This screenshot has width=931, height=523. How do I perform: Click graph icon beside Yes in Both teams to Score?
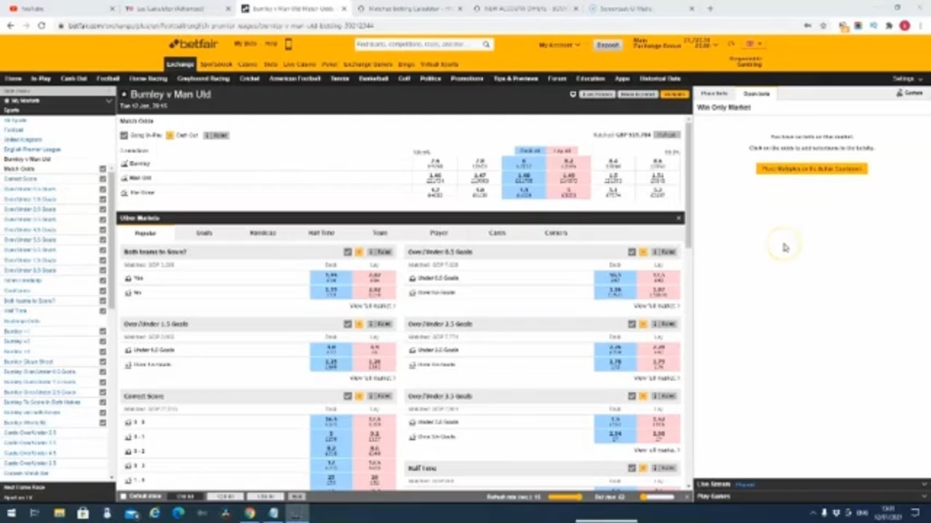(128, 278)
